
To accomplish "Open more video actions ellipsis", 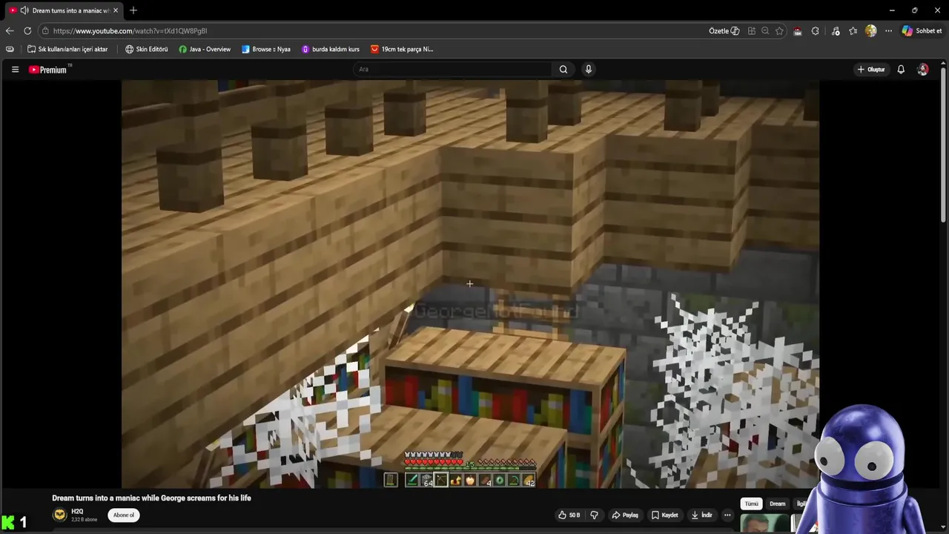I will click(x=727, y=515).
